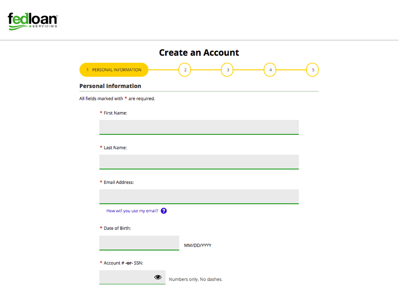Navigate to step 4 circle
Screen dimensions: 409x289
(270, 70)
